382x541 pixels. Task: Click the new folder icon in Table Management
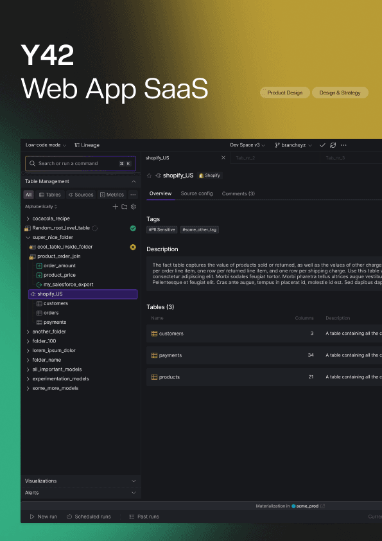coord(124,207)
